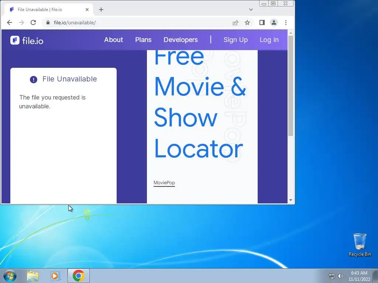Image resolution: width=378 pixels, height=283 pixels.
Task: Click the Sign Up link
Action: coord(236,40)
